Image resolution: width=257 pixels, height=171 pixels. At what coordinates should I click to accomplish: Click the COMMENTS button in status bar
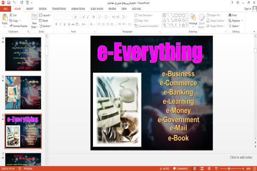(180, 168)
